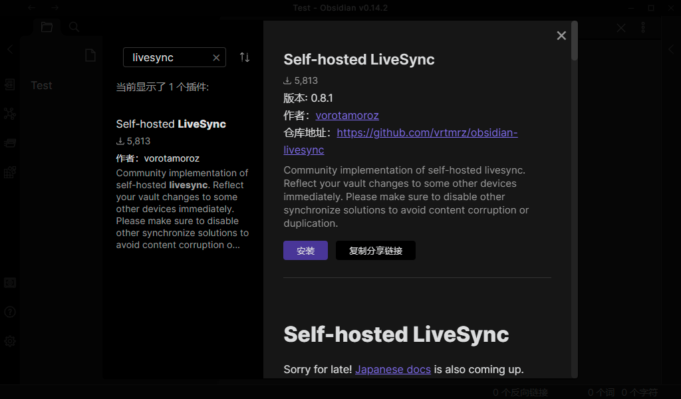Open the pane more options dots
This screenshot has height=399, width=681.
(x=643, y=27)
